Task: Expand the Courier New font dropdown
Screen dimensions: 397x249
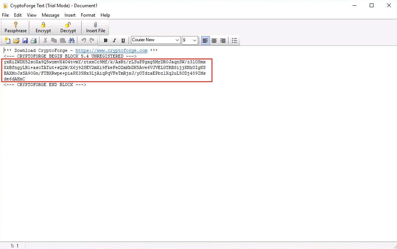Action: pos(177,40)
